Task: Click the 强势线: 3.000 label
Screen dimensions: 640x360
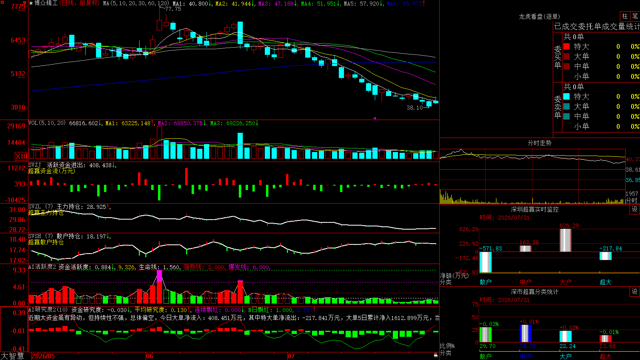Action: click(x=204, y=267)
